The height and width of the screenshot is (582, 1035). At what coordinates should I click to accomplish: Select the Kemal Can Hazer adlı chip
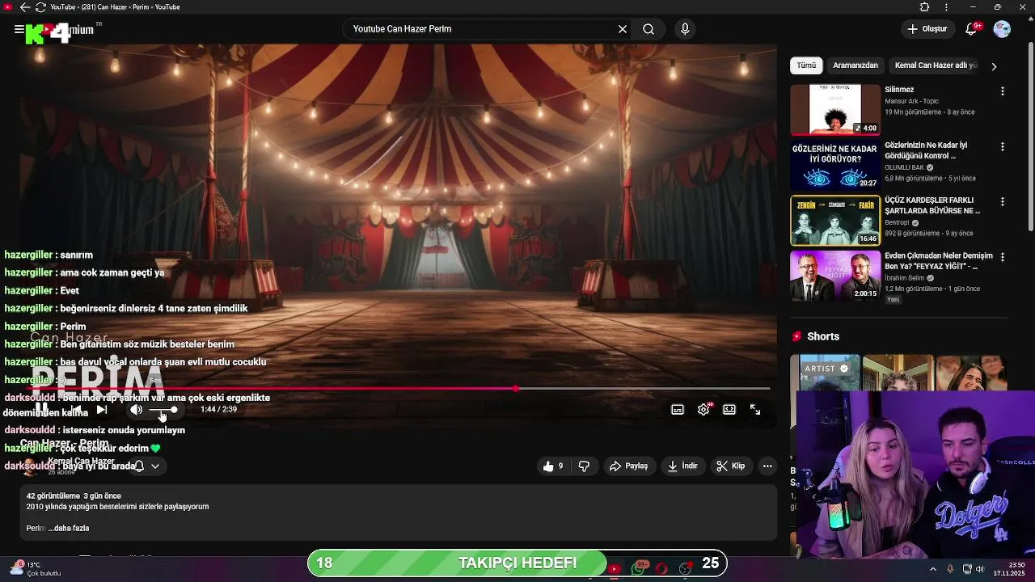tap(936, 65)
